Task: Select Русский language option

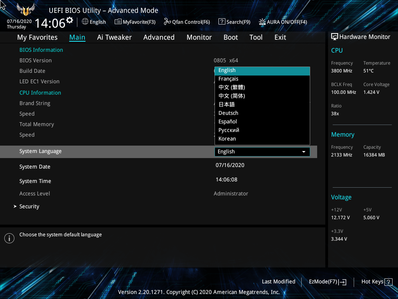Action: [262, 130]
